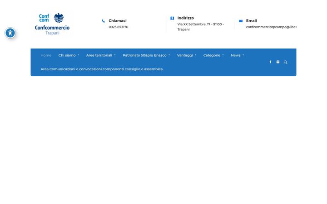Expand the Aree territoriali dropdown arrow

[115, 55]
